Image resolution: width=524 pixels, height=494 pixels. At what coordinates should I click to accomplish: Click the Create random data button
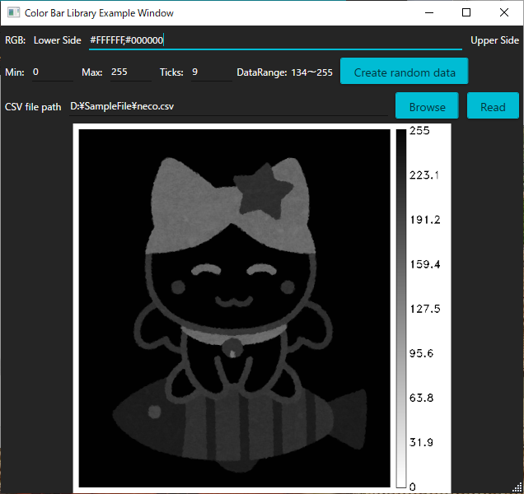[404, 71]
